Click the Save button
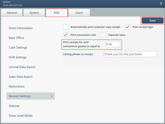 152,20
